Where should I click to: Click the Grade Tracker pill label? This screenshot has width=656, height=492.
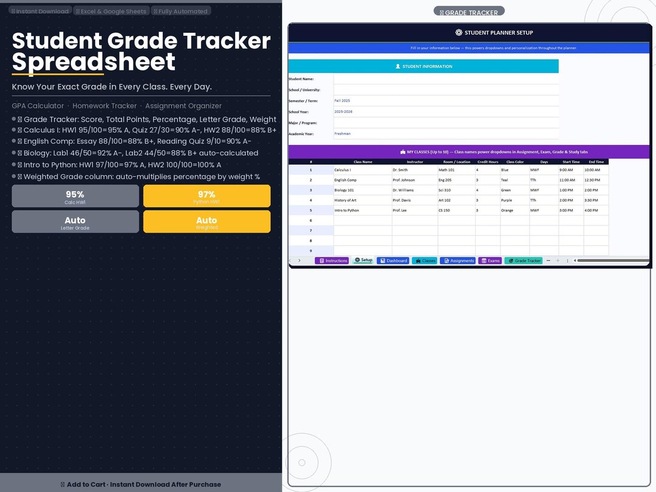coord(469,12)
